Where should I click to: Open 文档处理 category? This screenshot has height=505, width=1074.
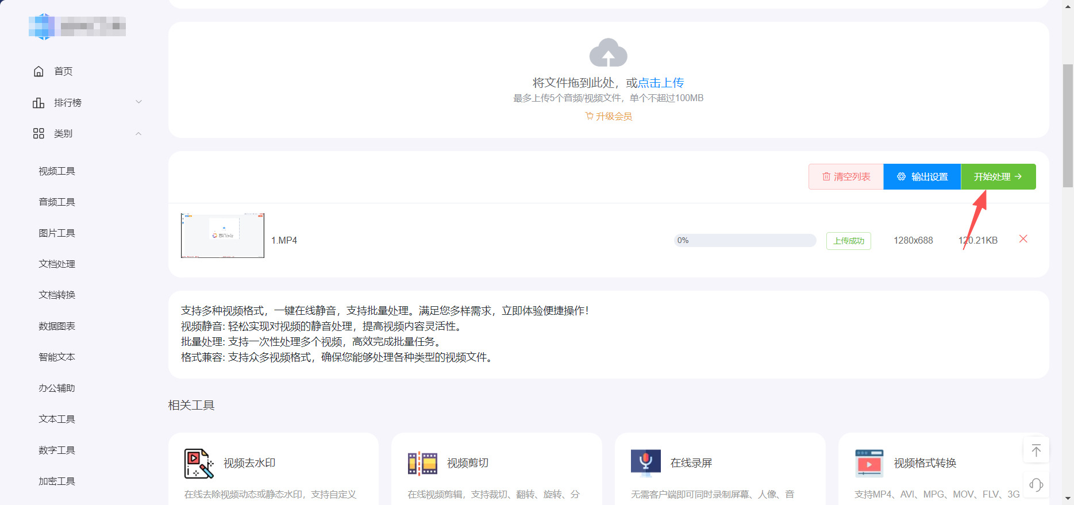(x=57, y=264)
